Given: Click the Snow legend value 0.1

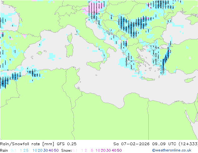Looking at the screenshot, I should tap(75, 151).
